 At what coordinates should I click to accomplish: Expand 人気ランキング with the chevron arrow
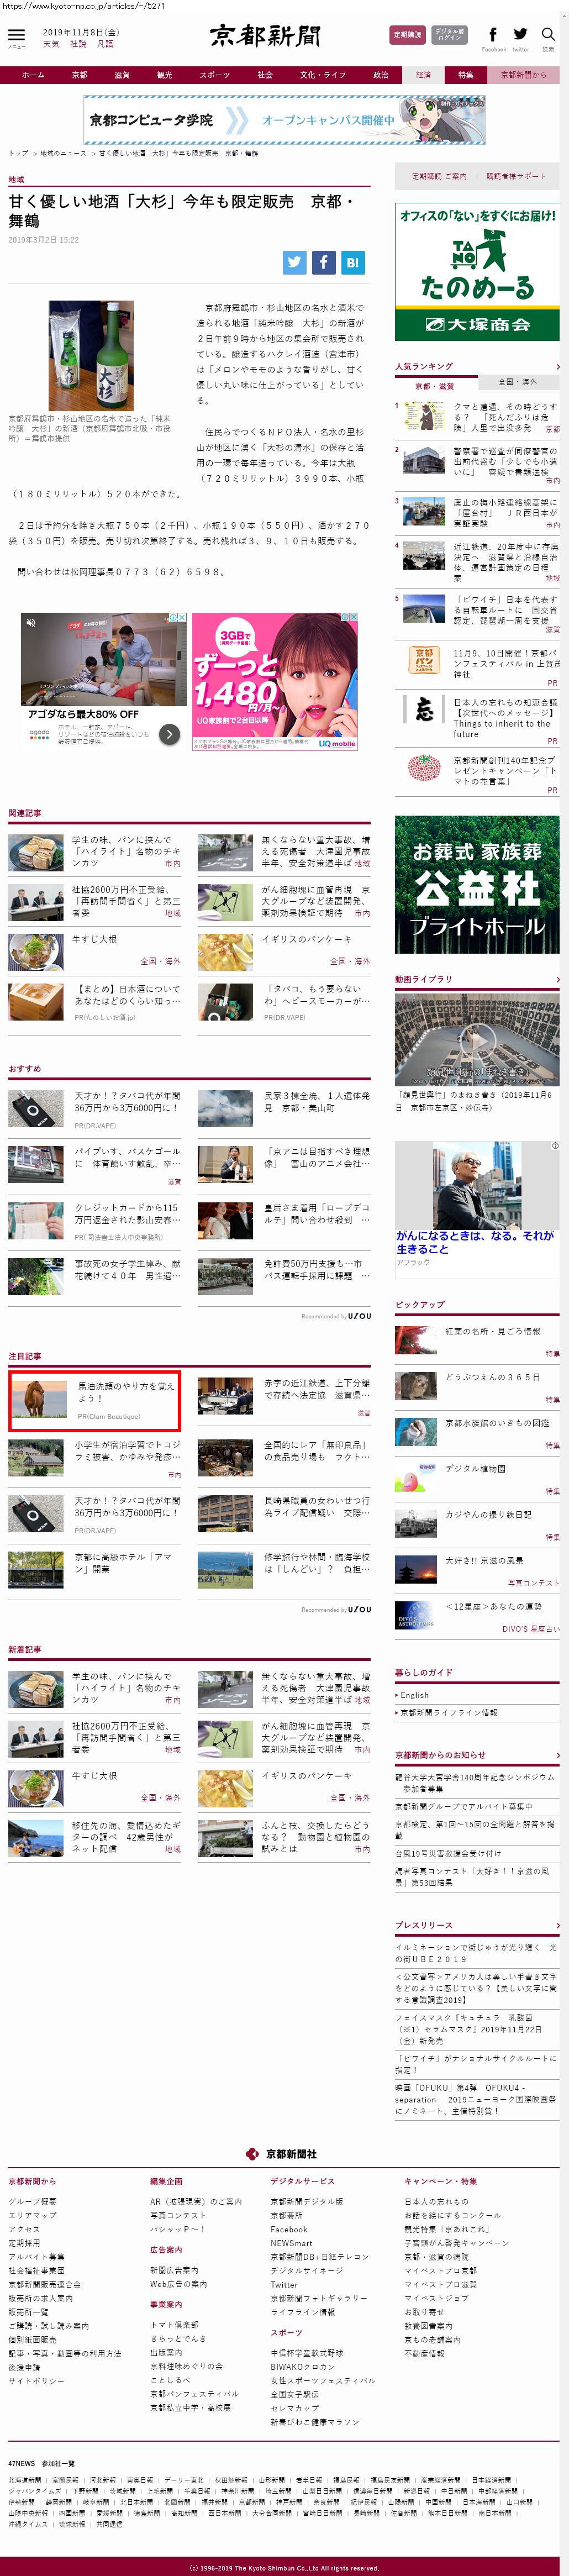[557, 367]
